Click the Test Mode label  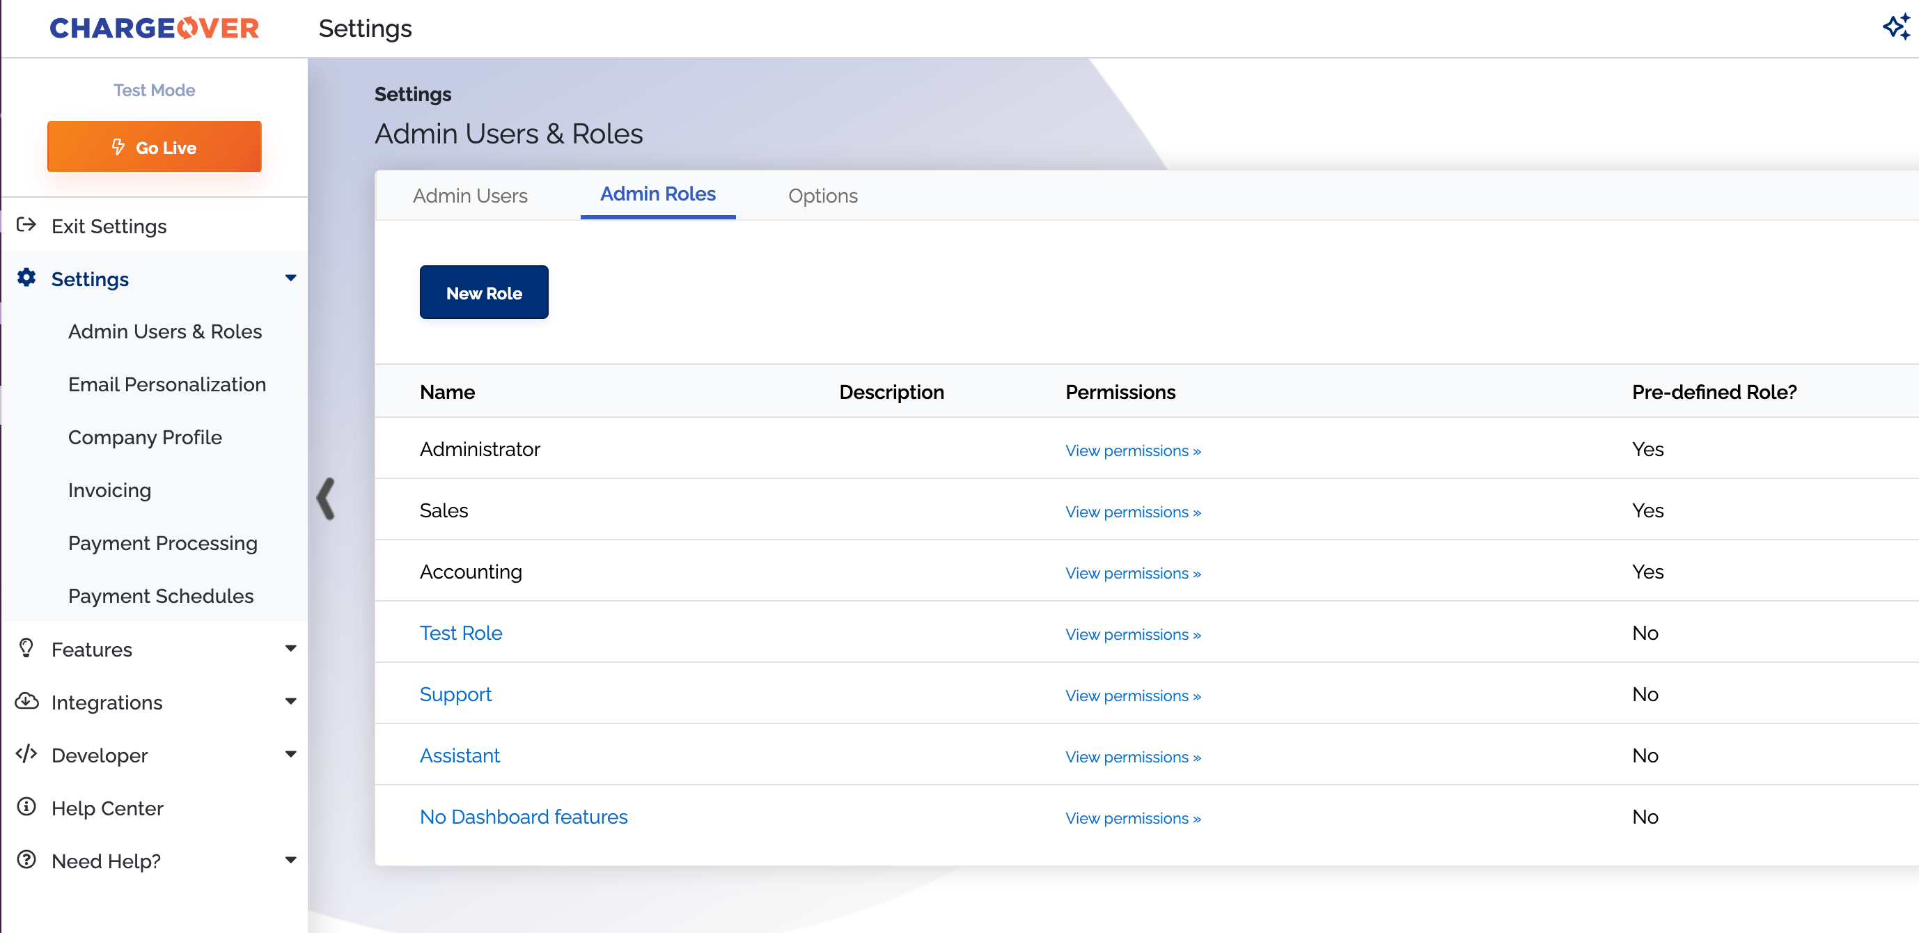154,91
